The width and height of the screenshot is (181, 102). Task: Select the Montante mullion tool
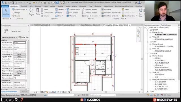(72, 16)
